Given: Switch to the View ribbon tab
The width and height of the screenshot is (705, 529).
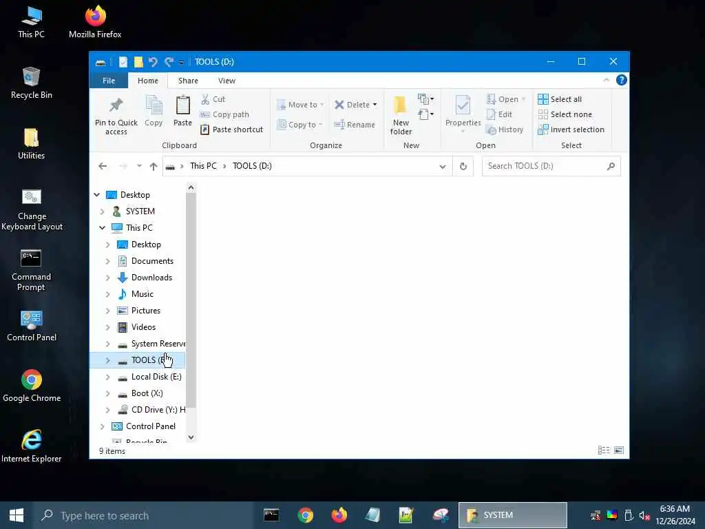Looking at the screenshot, I should [x=227, y=81].
